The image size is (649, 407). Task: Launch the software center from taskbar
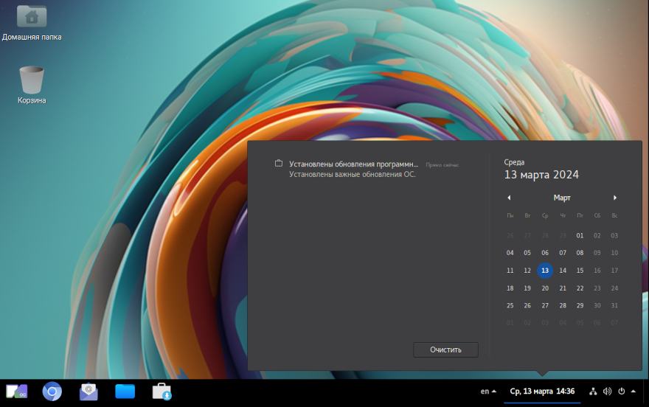point(162,392)
